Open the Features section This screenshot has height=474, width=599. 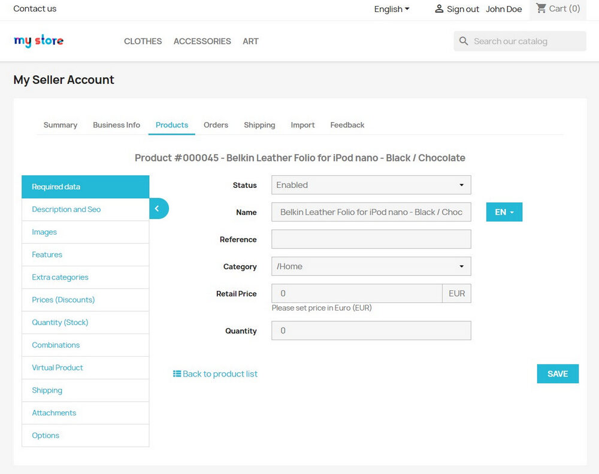(86, 254)
